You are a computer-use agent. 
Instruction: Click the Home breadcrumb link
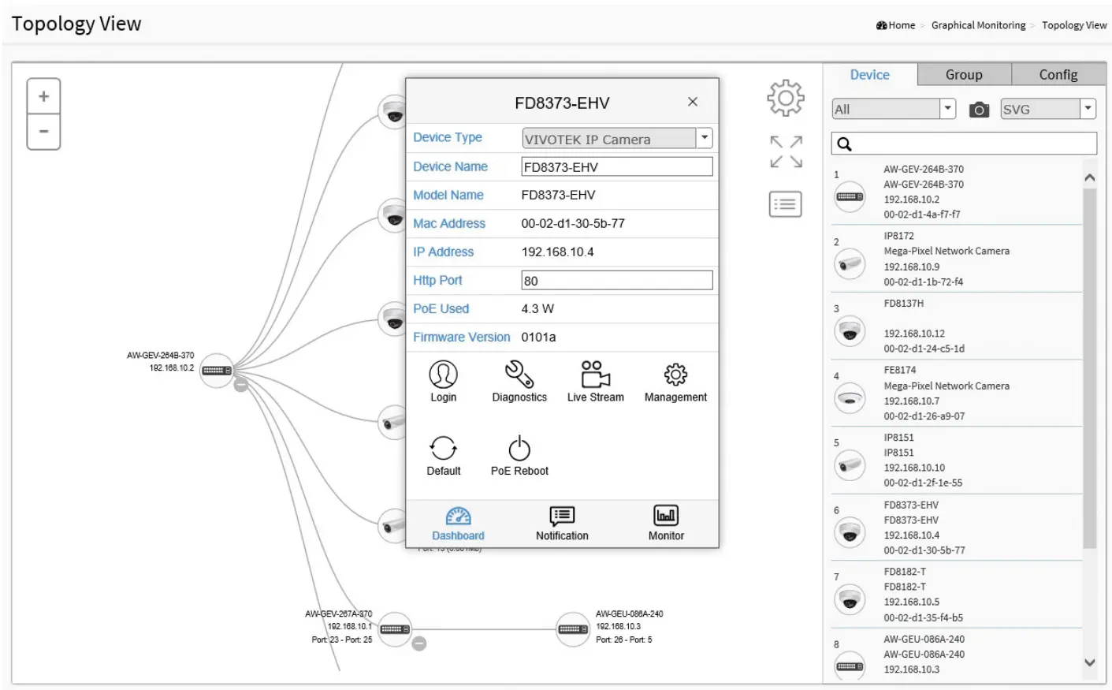pos(902,25)
